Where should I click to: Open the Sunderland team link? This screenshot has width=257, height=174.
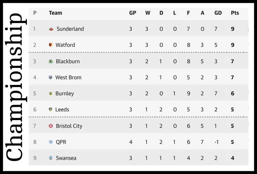point(70,29)
